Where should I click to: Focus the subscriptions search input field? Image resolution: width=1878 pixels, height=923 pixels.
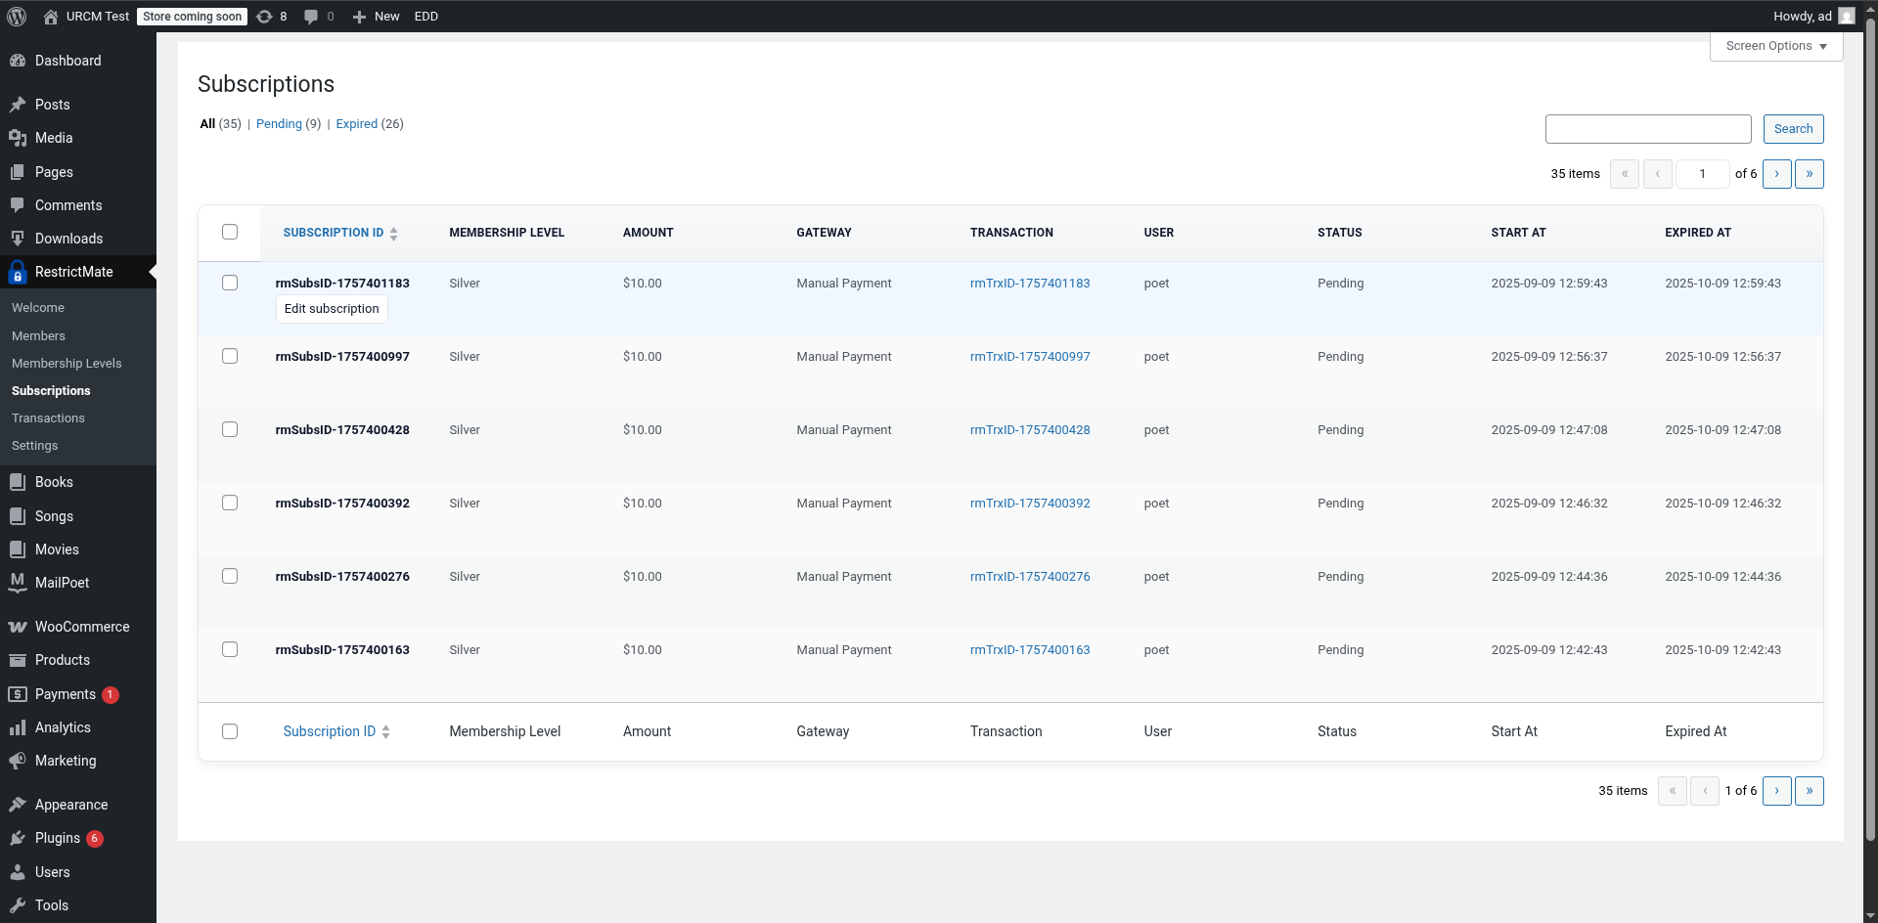(x=1648, y=129)
